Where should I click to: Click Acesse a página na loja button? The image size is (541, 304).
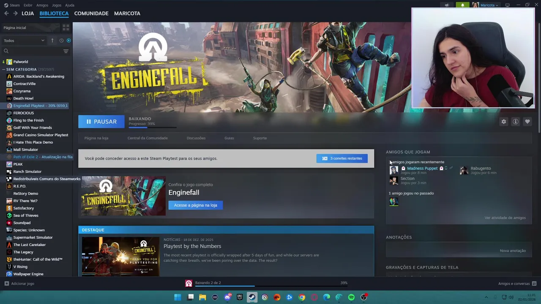[x=195, y=205]
